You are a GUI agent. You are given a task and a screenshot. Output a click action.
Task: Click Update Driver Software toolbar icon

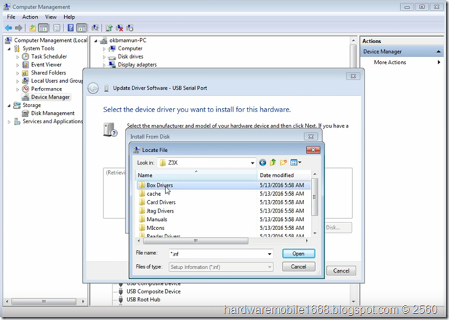109,28
